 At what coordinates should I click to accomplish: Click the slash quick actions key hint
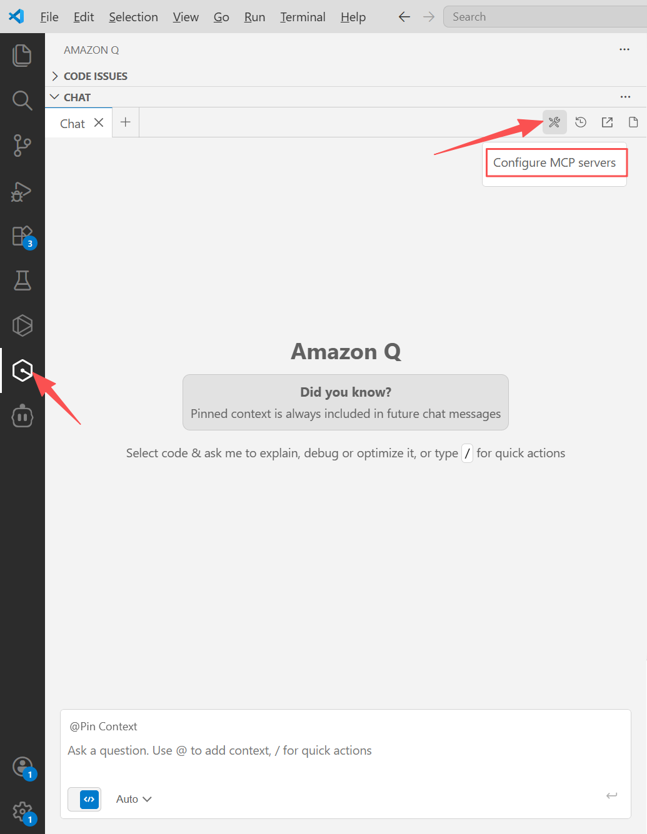pos(467,454)
